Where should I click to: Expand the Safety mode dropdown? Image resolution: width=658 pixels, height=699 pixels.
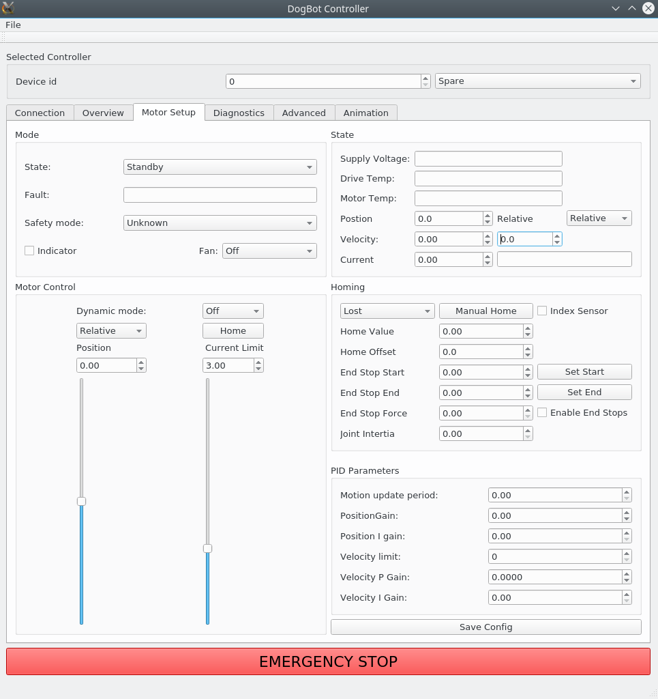tap(220, 223)
